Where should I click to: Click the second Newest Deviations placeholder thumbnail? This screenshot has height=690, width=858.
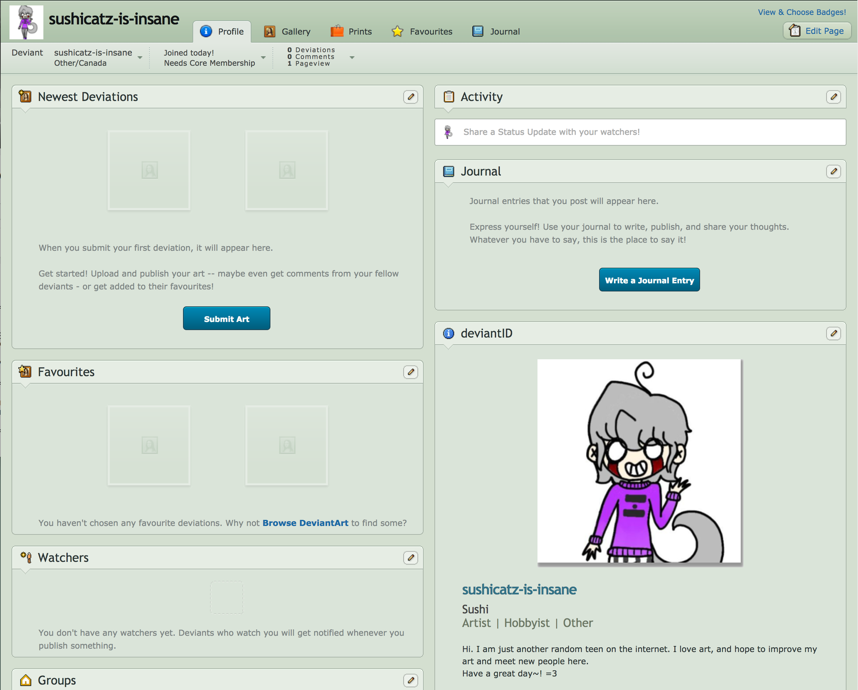pyautogui.click(x=287, y=170)
